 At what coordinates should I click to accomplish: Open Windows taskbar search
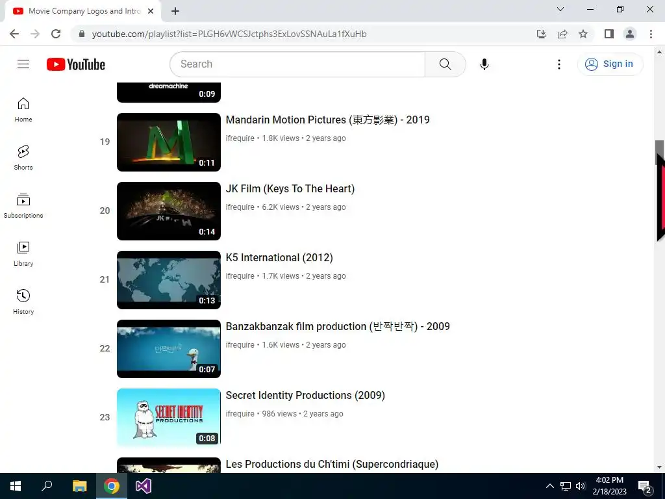tap(47, 486)
